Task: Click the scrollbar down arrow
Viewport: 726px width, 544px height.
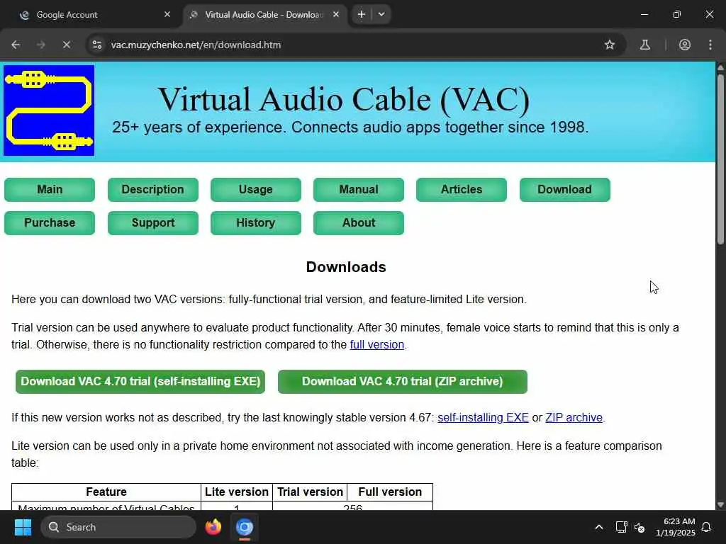Action: tap(720, 504)
